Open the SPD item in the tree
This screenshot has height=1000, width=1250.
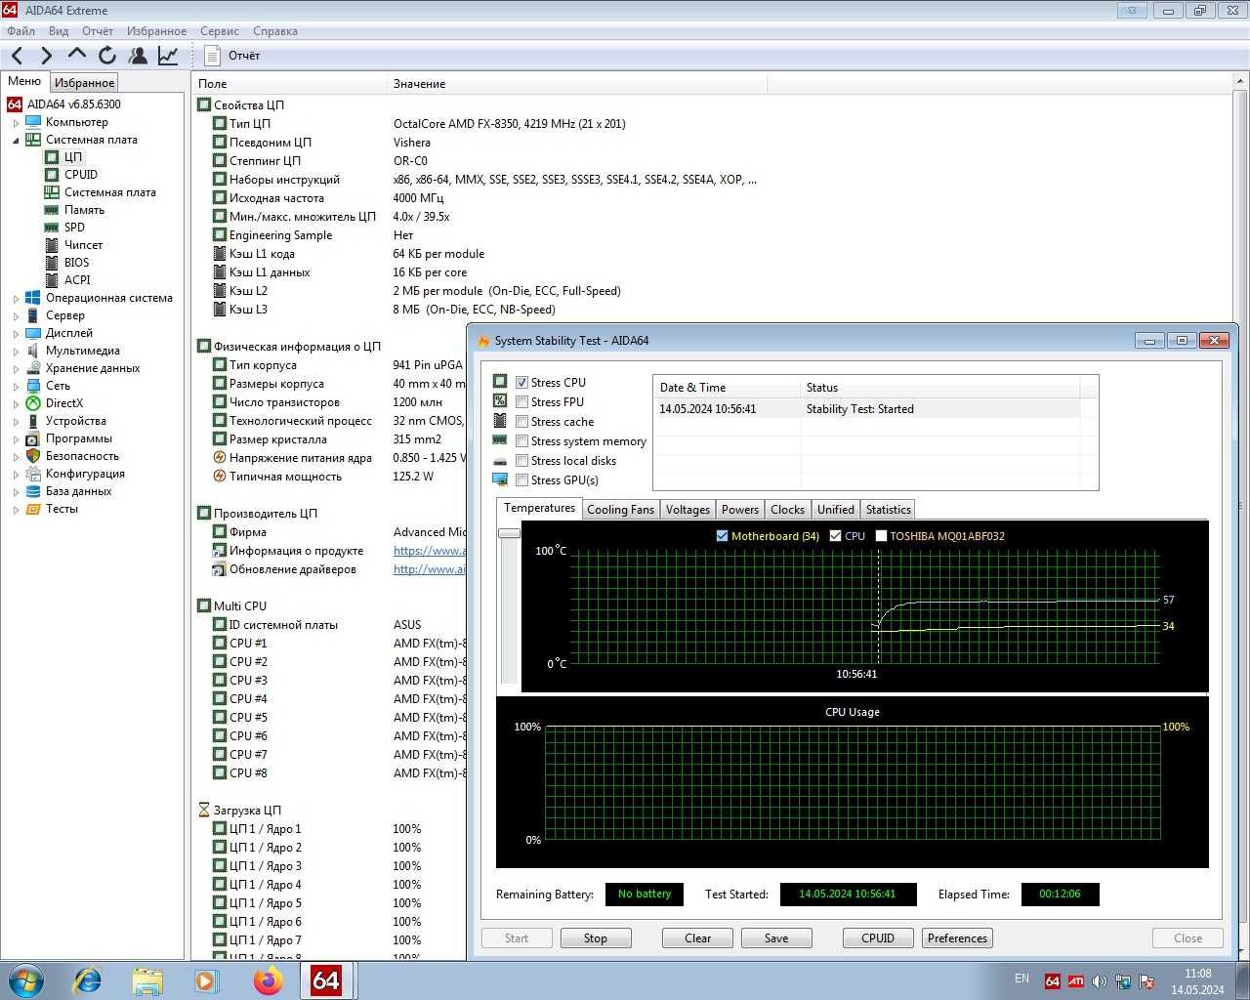[74, 228]
